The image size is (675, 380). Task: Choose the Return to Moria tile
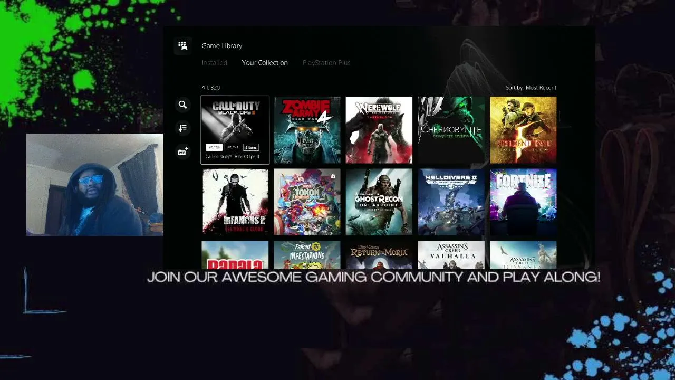(x=379, y=255)
